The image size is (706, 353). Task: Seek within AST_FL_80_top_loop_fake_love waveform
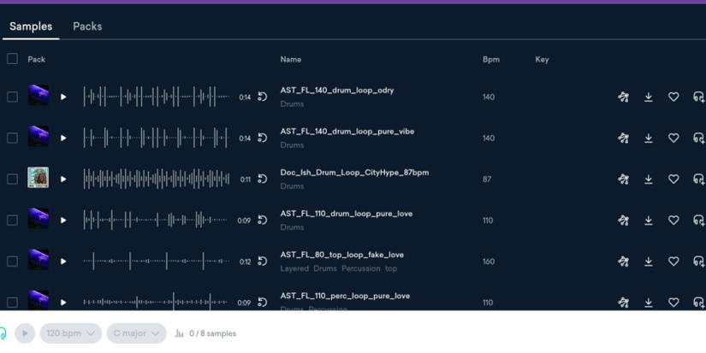(x=156, y=262)
